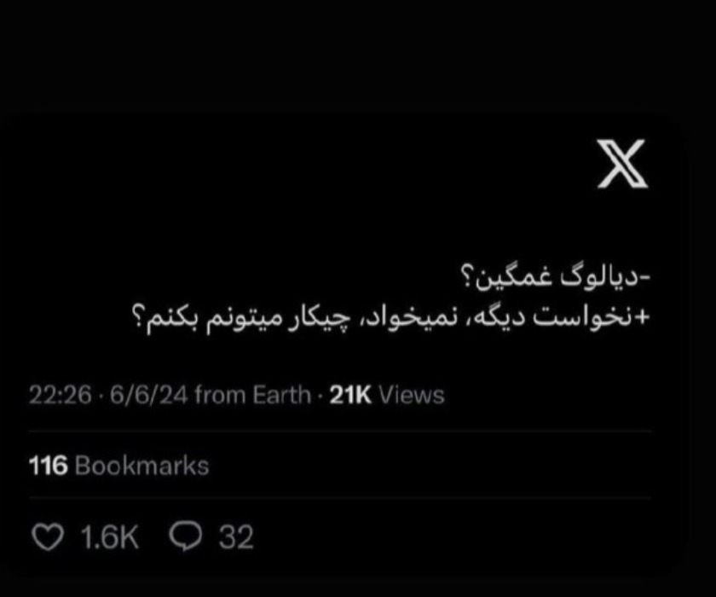Click the word Bookmarks
This screenshot has width=716, height=597.
141,466
